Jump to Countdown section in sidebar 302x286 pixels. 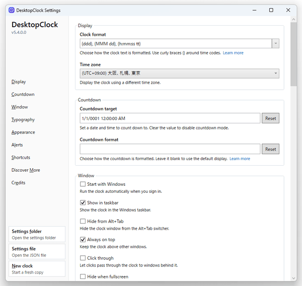[x=23, y=94]
